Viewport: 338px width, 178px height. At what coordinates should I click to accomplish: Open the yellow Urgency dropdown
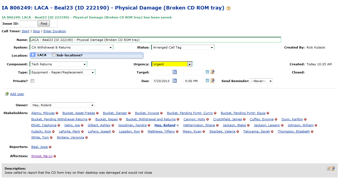172,64
